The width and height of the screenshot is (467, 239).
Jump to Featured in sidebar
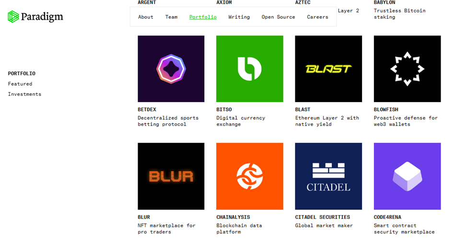[20, 84]
